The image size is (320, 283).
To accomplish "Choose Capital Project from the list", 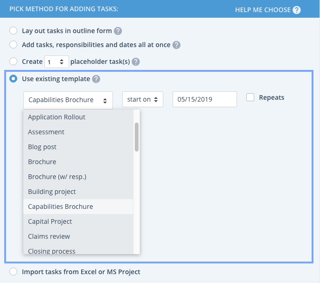I will point(50,221).
